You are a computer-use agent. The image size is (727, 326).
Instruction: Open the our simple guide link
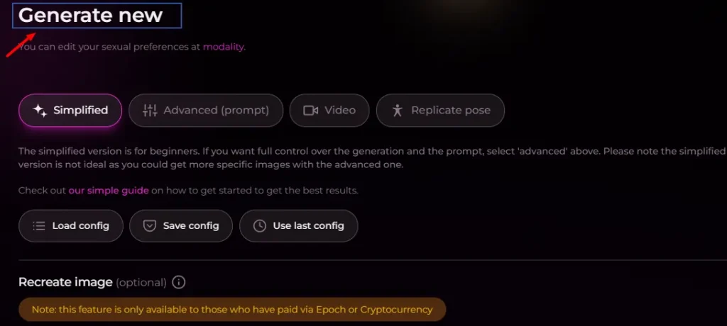click(109, 191)
